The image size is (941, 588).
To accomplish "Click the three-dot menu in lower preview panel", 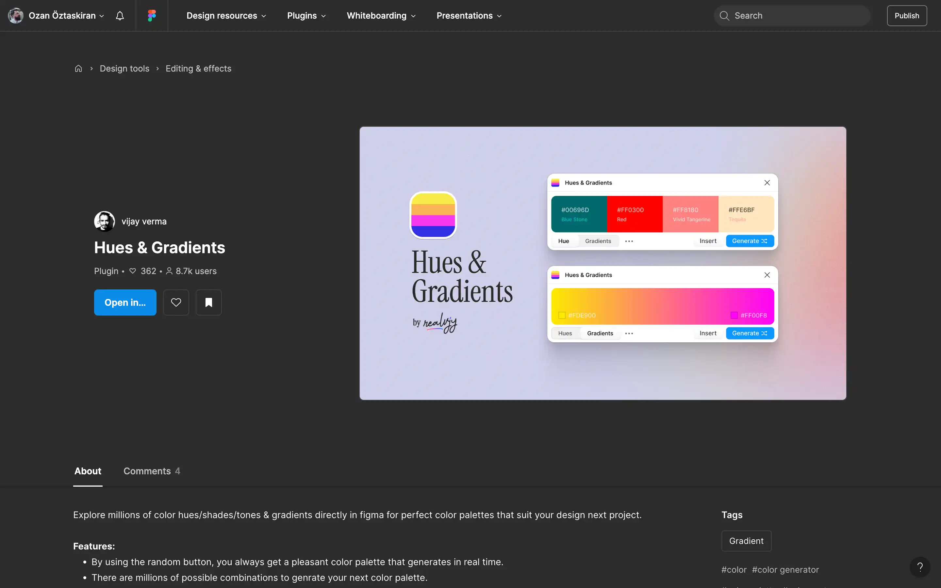I will (x=629, y=333).
